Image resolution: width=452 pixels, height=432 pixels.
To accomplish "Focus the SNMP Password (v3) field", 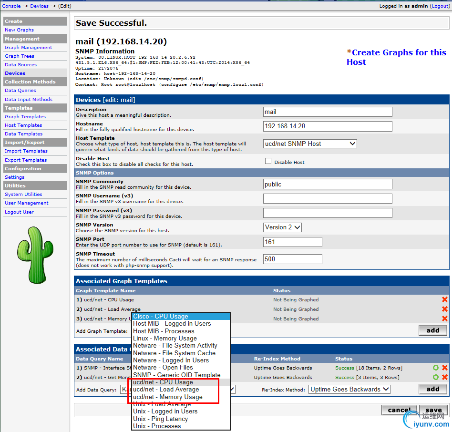I will tap(328, 213).
